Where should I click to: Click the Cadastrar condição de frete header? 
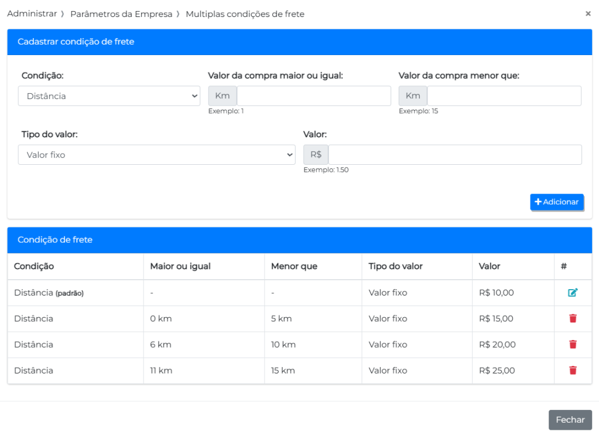76,42
